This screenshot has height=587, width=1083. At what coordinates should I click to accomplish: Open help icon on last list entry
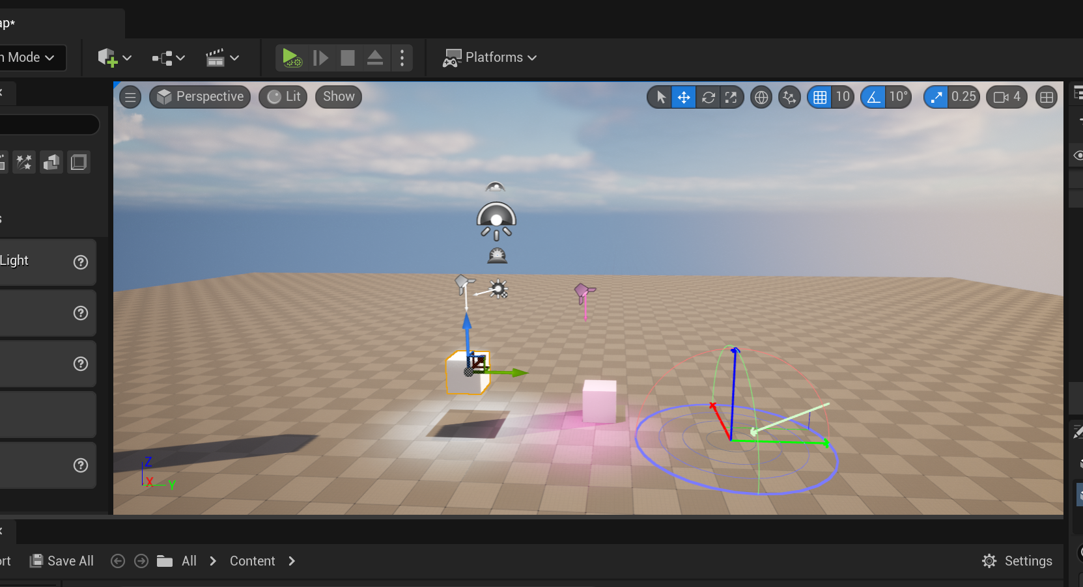81,465
